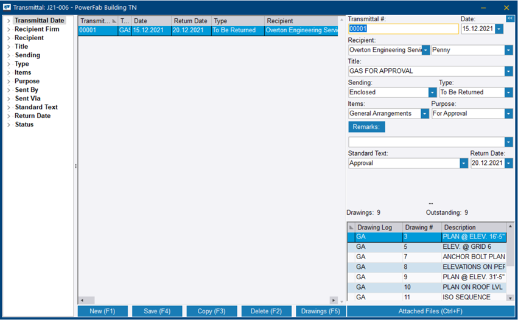Open Drawings (F5) button

pos(320,311)
